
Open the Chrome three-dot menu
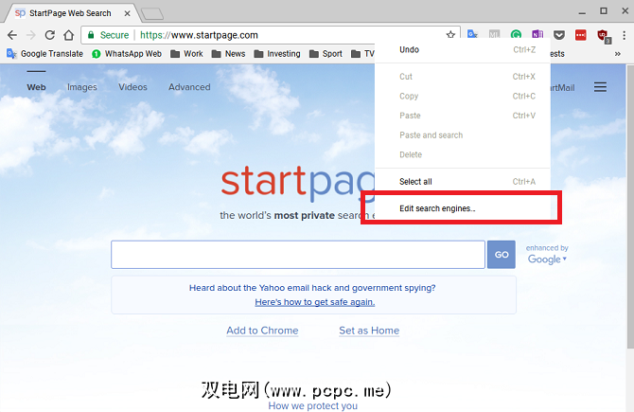click(625, 35)
